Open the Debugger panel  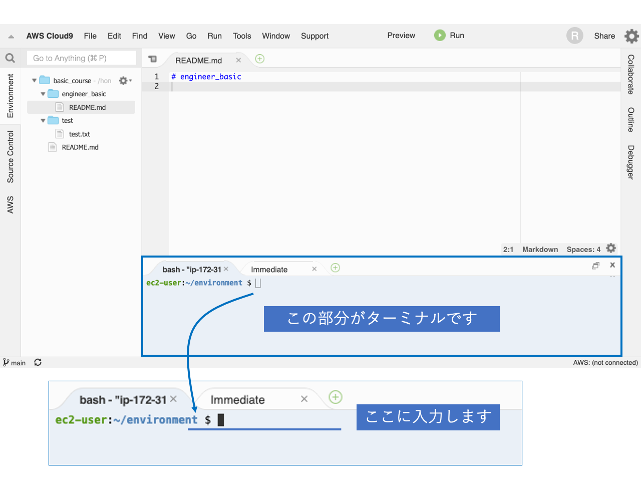coord(631,162)
